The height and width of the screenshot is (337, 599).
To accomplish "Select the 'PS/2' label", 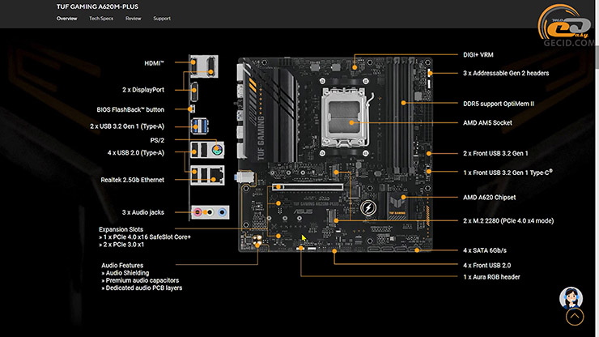I will click(x=157, y=140).
